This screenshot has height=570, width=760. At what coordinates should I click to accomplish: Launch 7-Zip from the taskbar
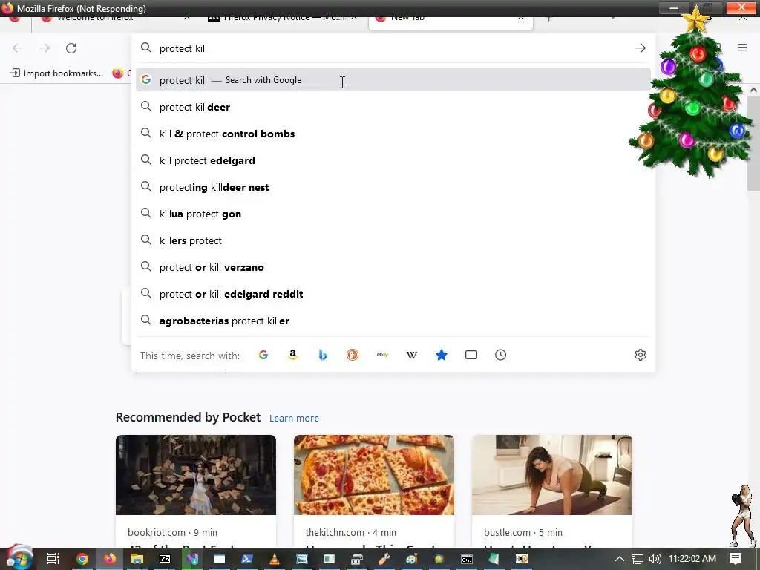click(x=165, y=559)
